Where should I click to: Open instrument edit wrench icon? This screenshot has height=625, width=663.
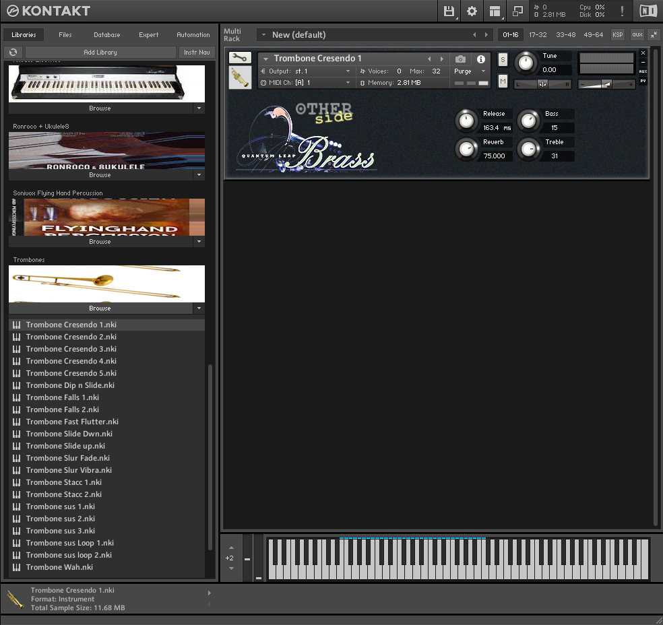(240, 58)
